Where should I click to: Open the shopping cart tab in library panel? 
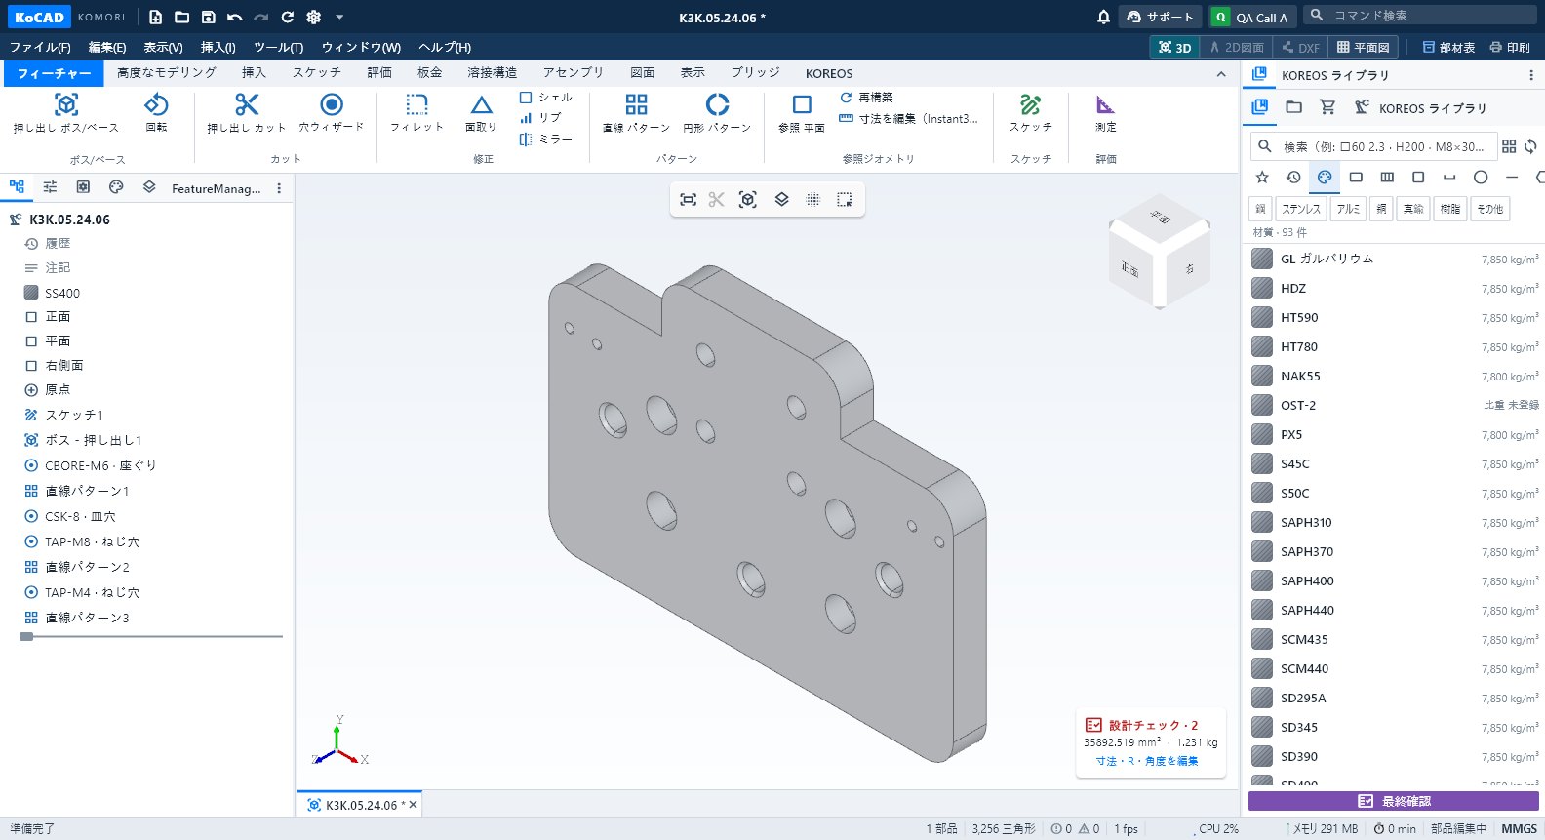click(1327, 107)
